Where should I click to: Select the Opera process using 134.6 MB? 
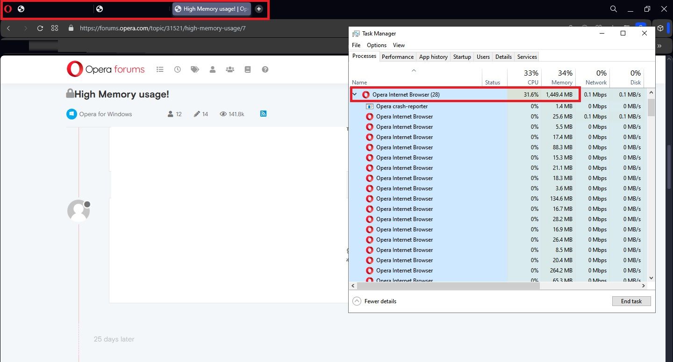tap(498, 199)
